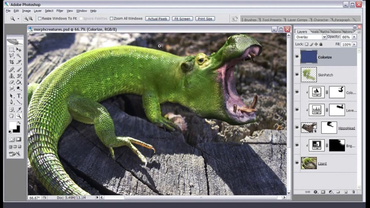Image resolution: width=370 pixels, height=208 pixels.
Task: Enable Resize Windows To Fit checkbox
Action: (40, 19)
